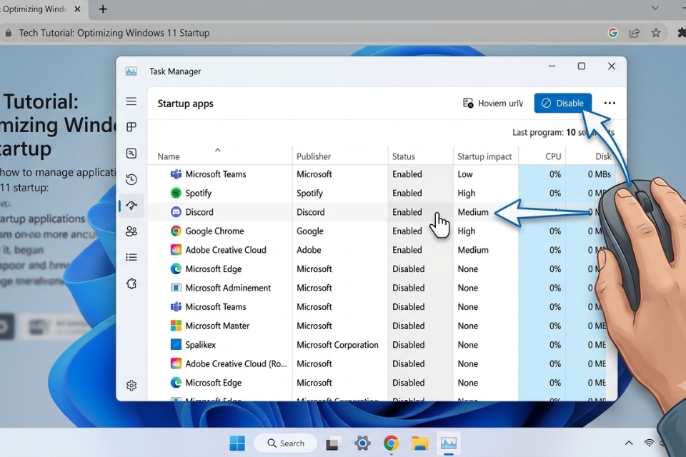Open the Windows Start menu
Screen dimensions: 686x457
tap(237, 443)
